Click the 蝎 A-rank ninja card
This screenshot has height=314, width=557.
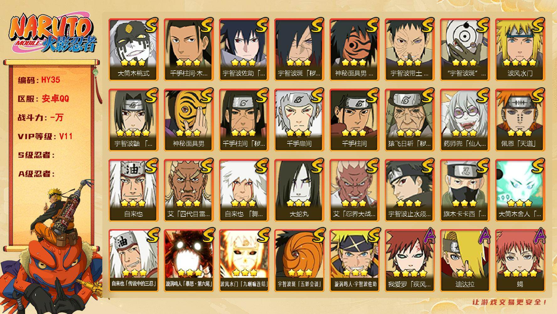coord(520,260)
